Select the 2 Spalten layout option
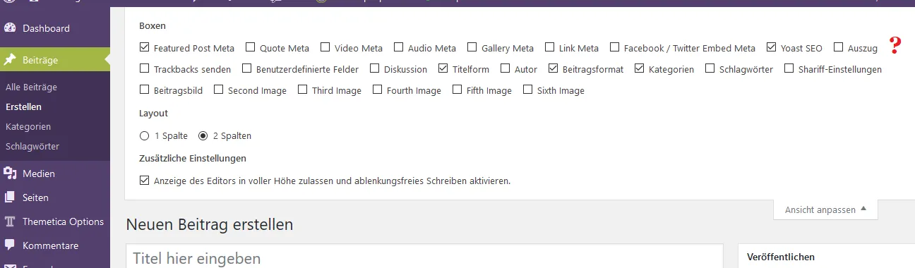 coord(203,135)
